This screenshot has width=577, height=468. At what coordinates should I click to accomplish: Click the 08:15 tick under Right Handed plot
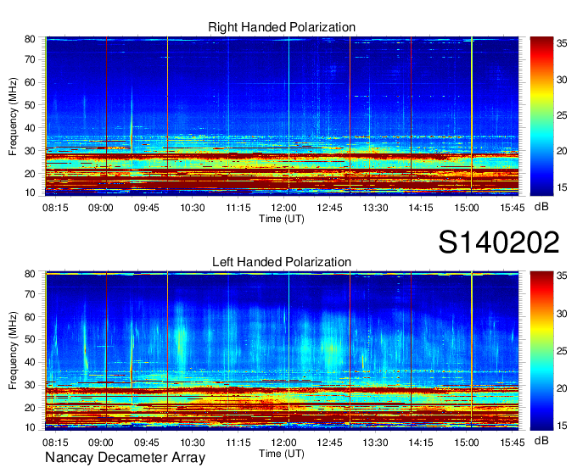(55, 208)
